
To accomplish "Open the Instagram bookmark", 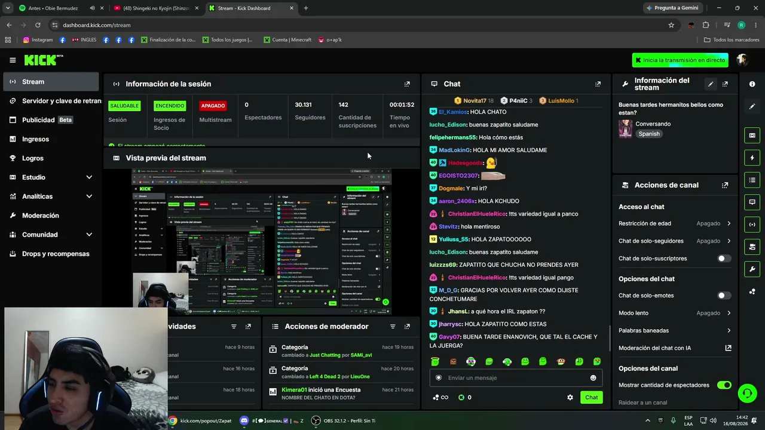I will point(38,40).
